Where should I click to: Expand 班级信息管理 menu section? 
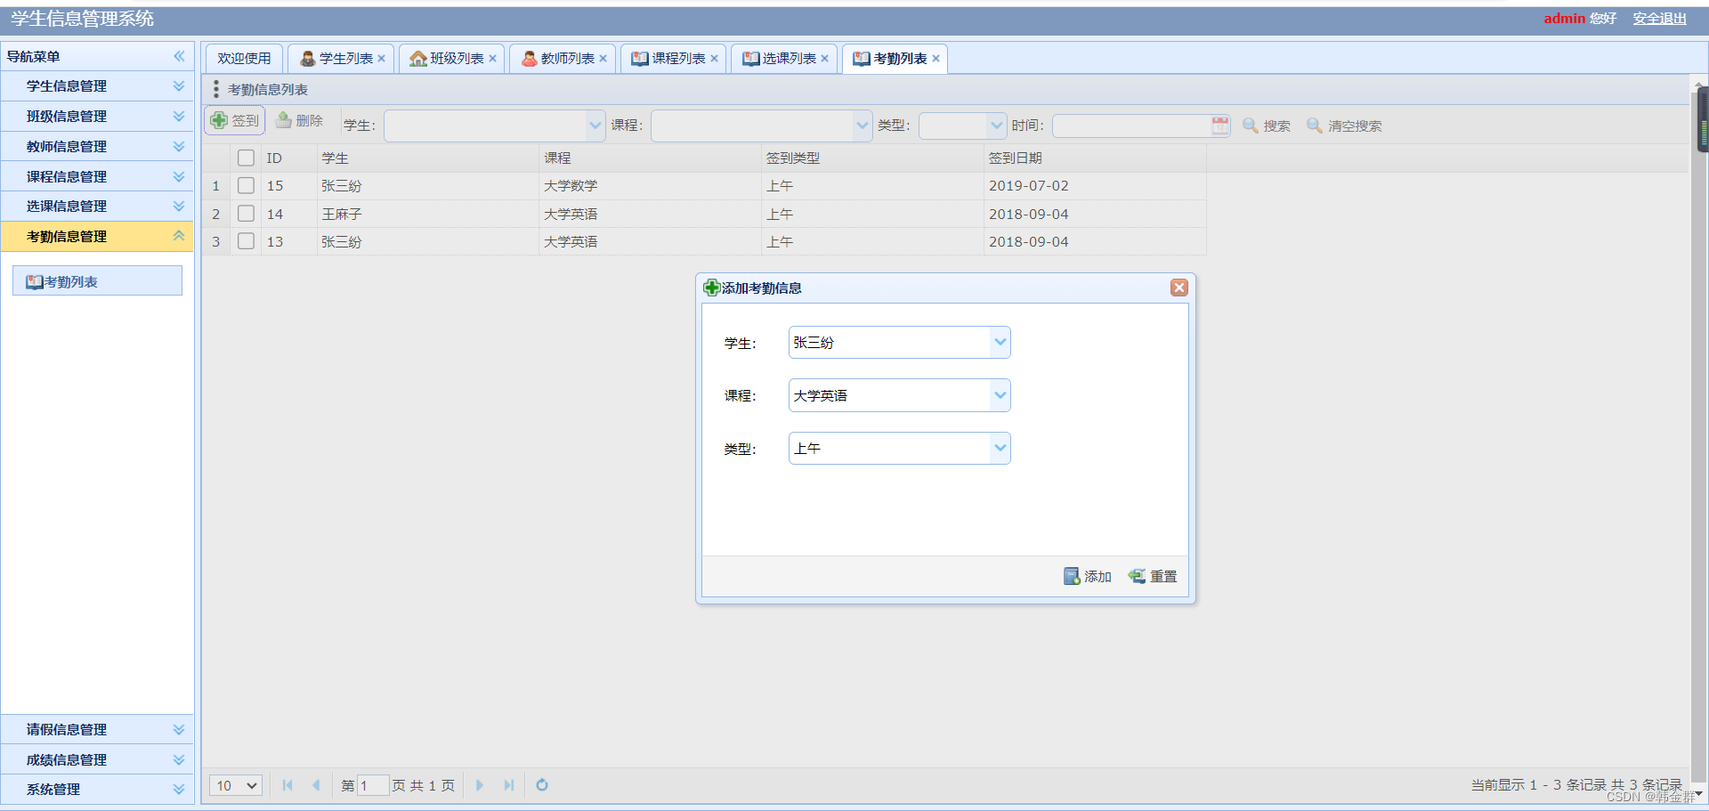[97, 117]
